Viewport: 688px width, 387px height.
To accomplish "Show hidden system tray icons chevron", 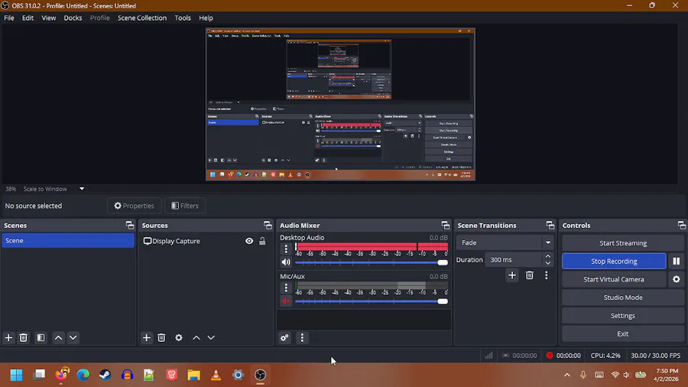I will point(567,375).
